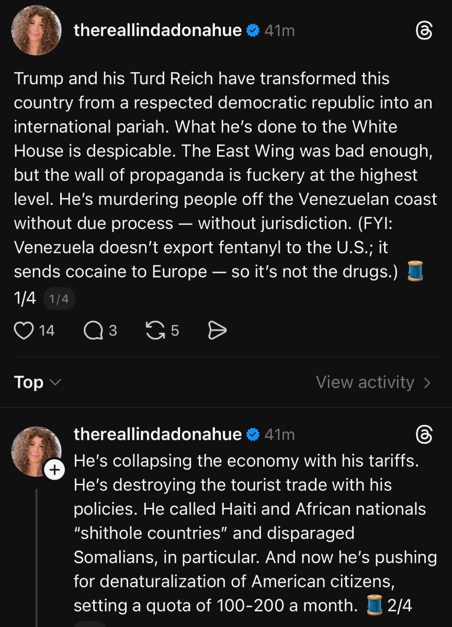The width and height of the screenshot is (452, 627).
Task: Open thereallindadonahue profile from second post
Action: coord(157,434)
